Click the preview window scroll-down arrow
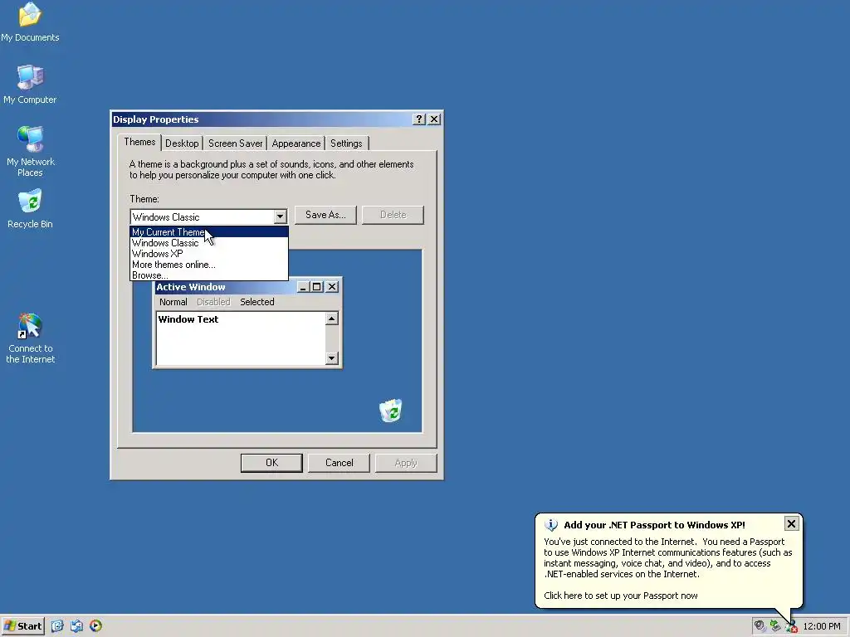This screenshot has width=850, height=637. click(332, 358)
